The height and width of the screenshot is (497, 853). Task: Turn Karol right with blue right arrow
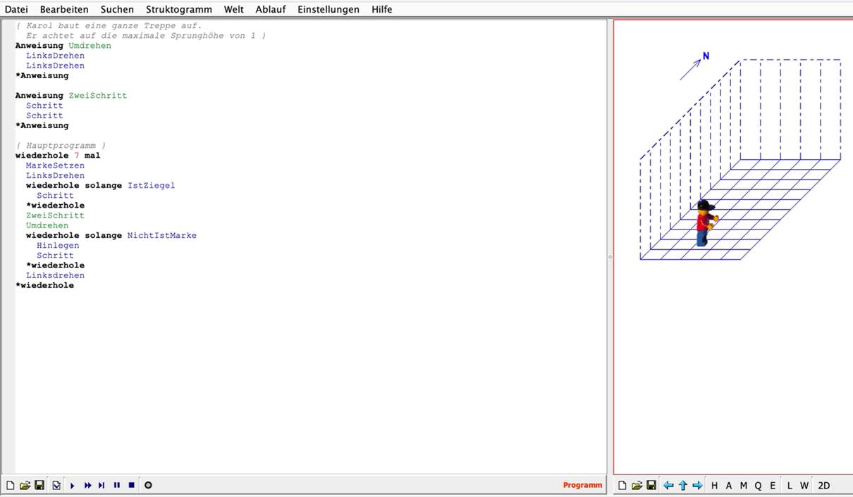697,485
